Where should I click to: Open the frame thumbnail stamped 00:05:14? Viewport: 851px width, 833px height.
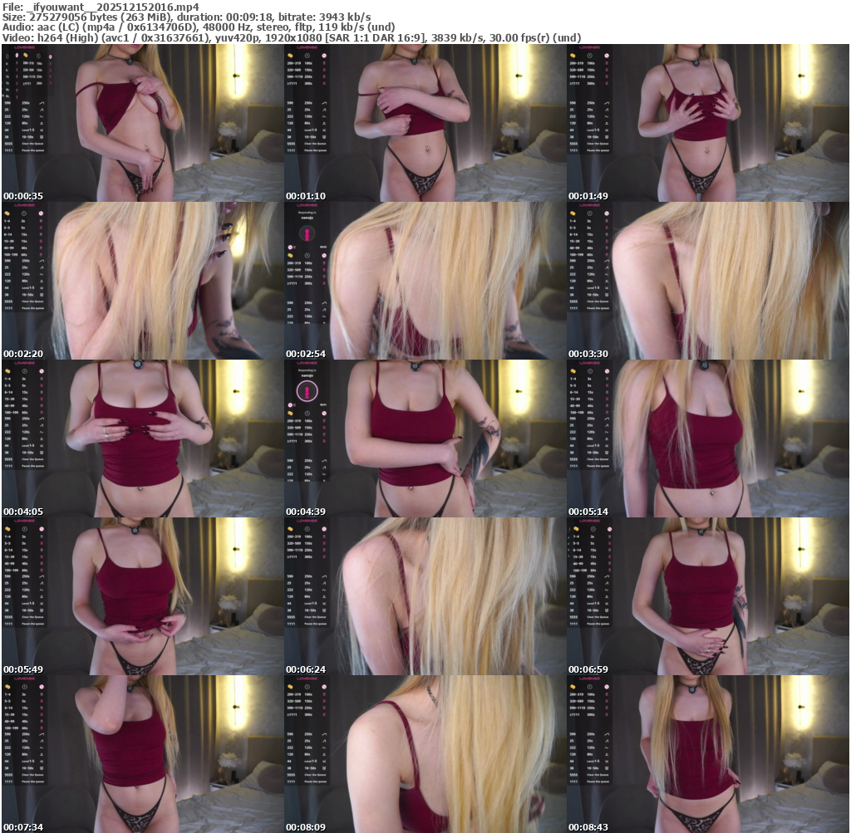(x=708, y=439)
